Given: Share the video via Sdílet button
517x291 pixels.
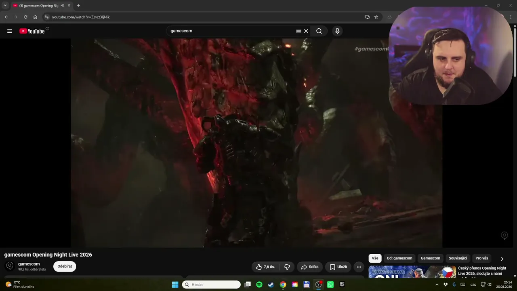Looking at the screenshot, I should (310, 267).
